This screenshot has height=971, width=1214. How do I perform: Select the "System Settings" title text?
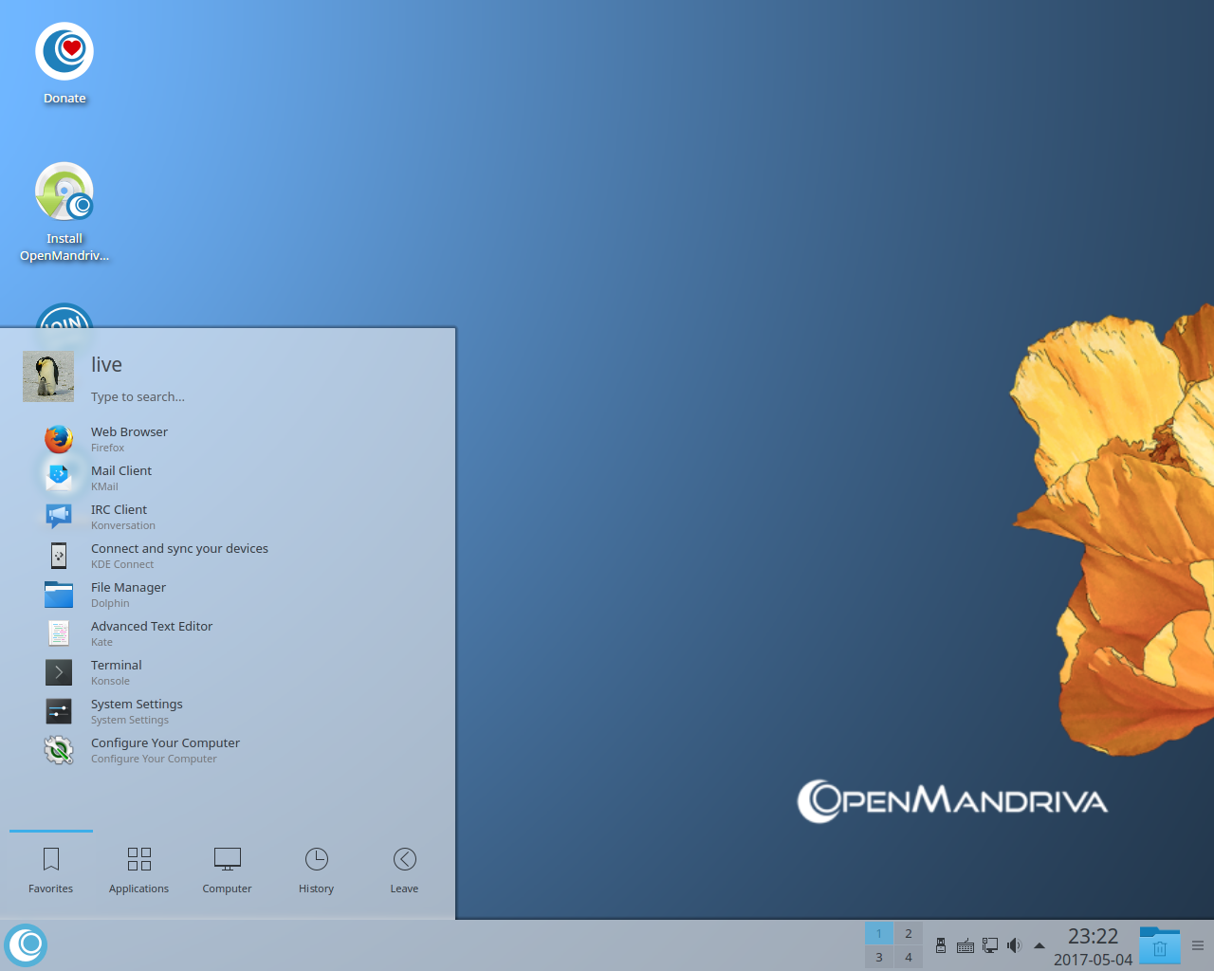click(x=137, y=704)
